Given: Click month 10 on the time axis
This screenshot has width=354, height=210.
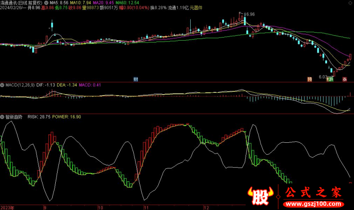Looking at the screenshot, I should (x=100, y=207).
